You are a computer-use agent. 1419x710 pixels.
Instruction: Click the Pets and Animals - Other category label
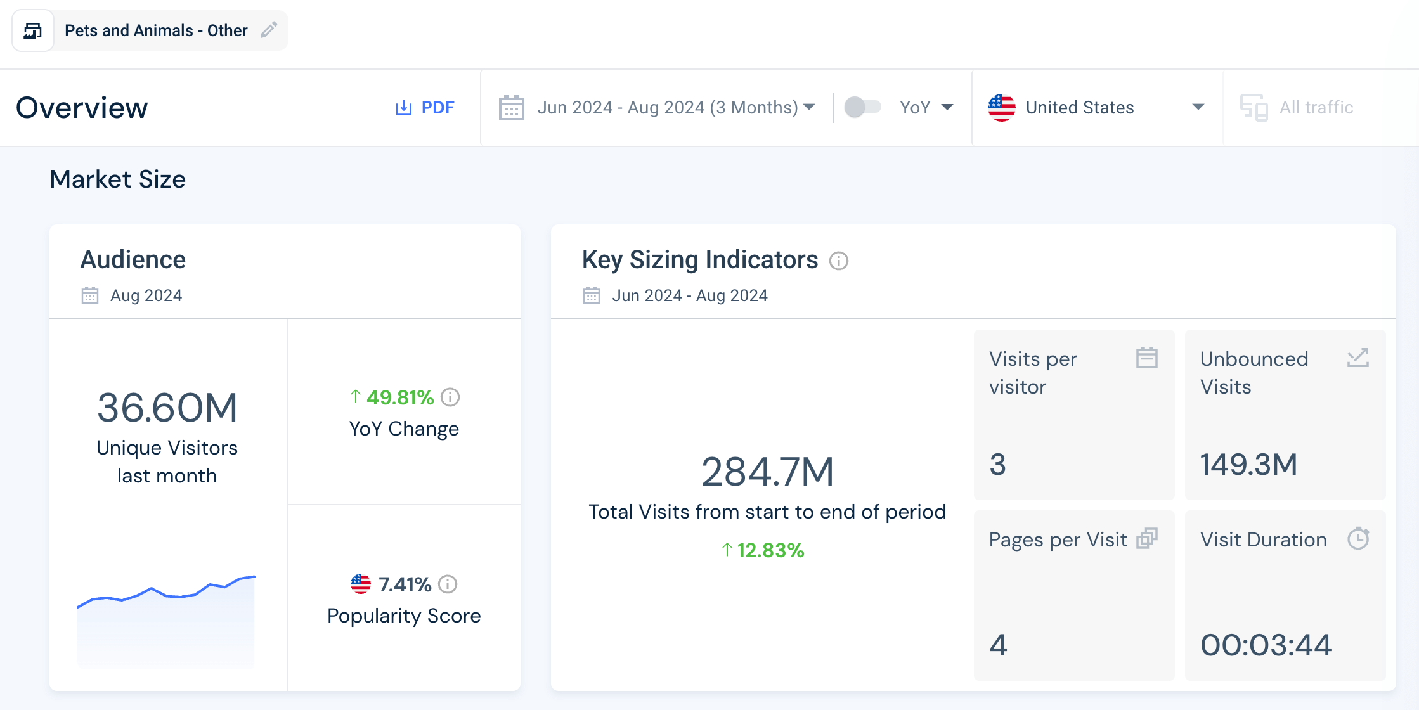(156, 30)
